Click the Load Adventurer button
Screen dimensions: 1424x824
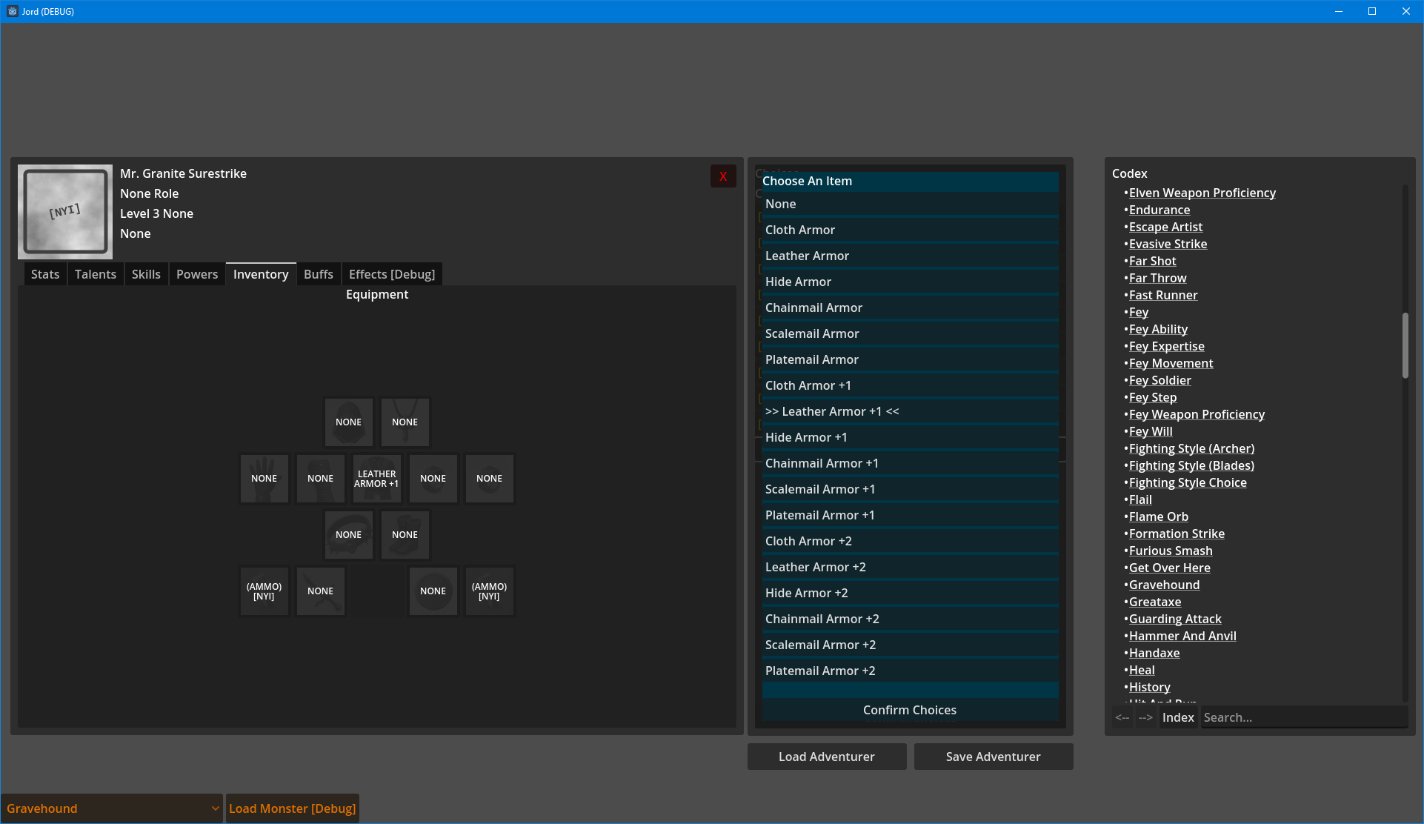[x=827, y=757]
